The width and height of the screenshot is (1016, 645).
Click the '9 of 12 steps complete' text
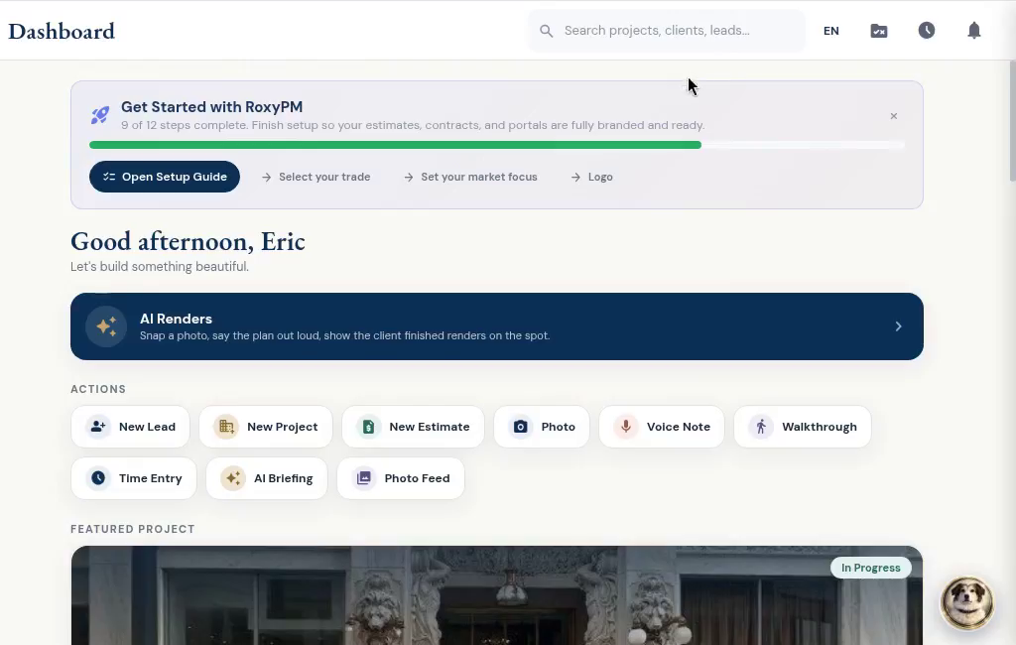(184, 125)
